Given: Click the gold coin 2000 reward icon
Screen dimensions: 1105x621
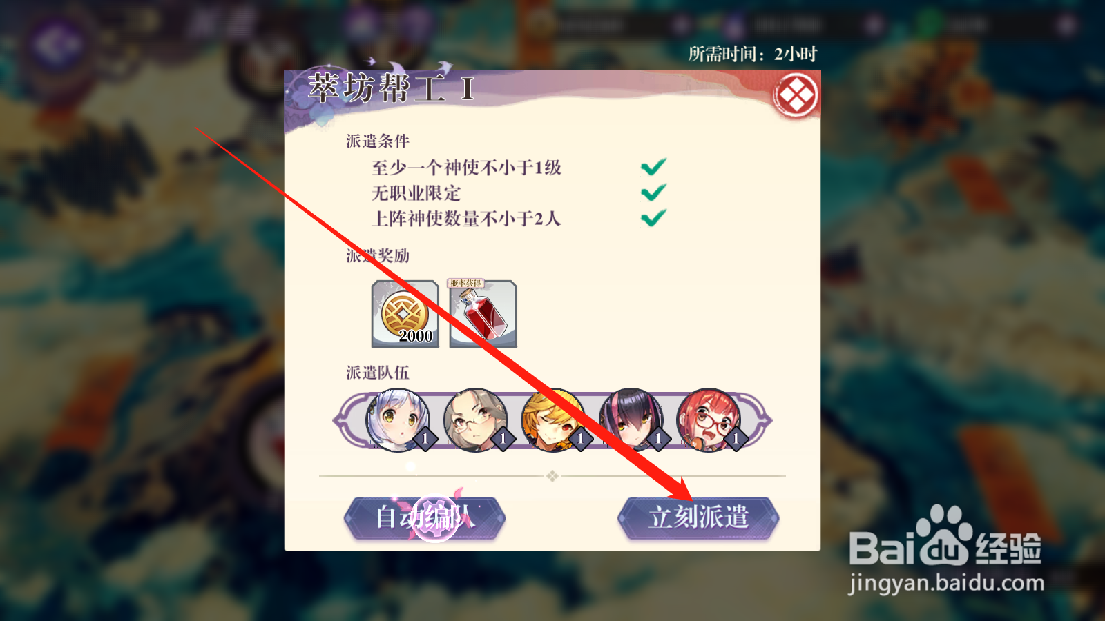Looking at the screenshot, I should pos(405,313).
